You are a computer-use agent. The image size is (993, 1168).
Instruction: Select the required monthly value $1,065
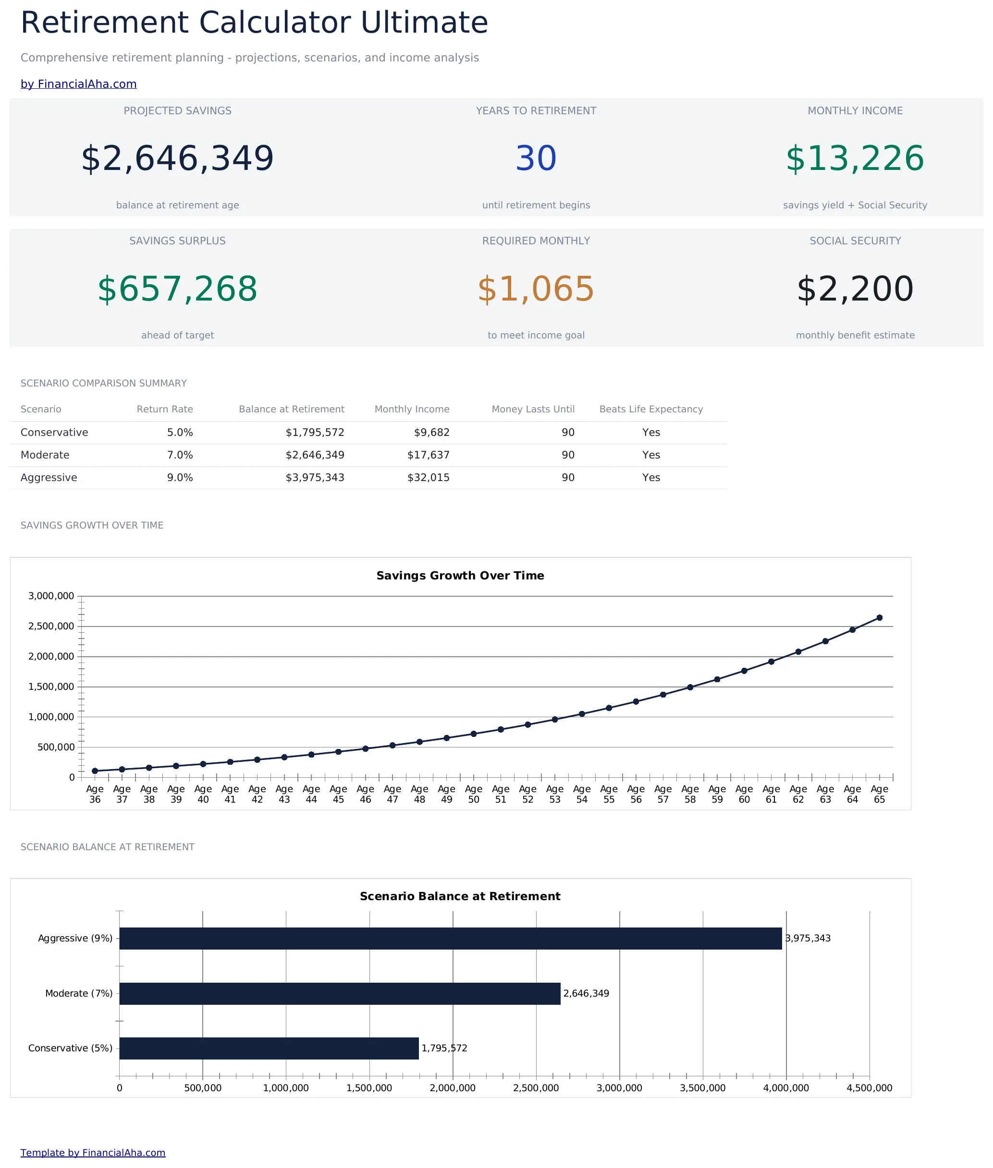pos(536,289)
